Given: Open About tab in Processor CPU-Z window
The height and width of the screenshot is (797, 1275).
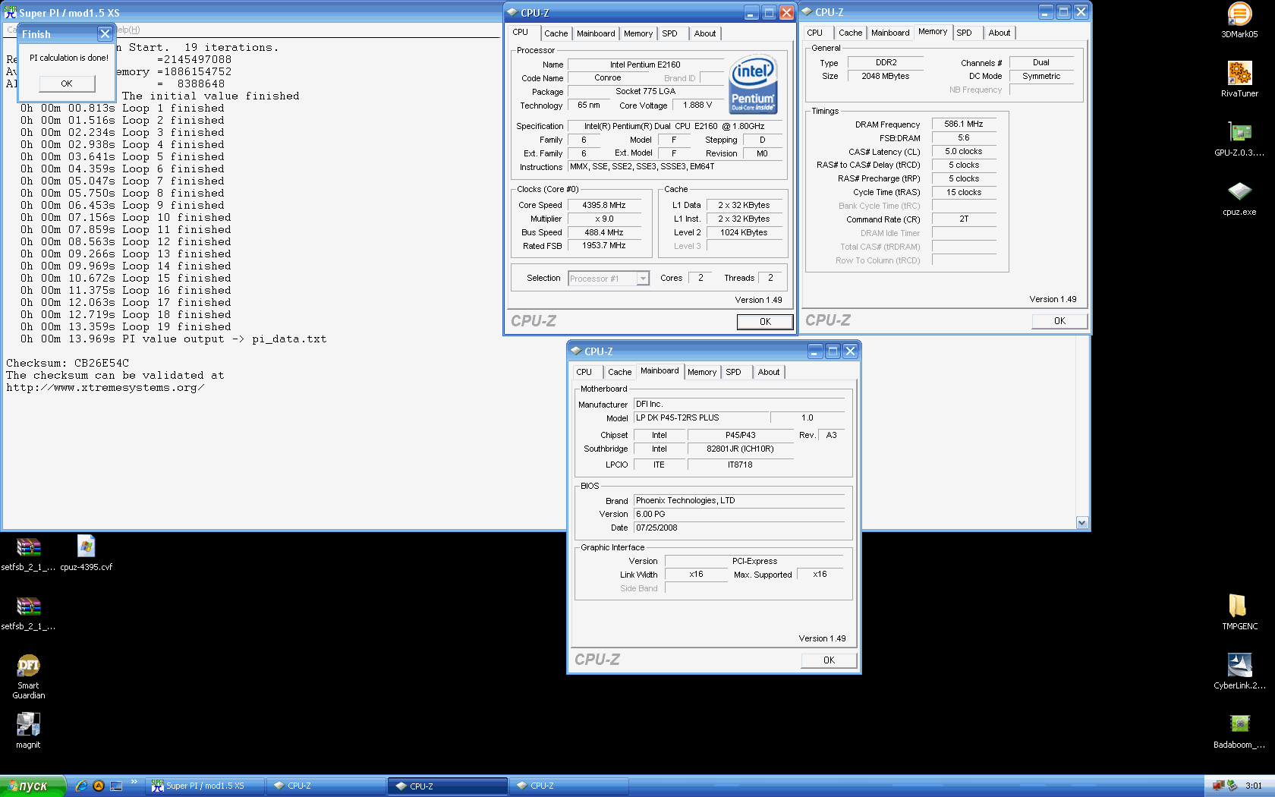Looking at the screenshot, I should pyautogui.click(x=705, y=33).
